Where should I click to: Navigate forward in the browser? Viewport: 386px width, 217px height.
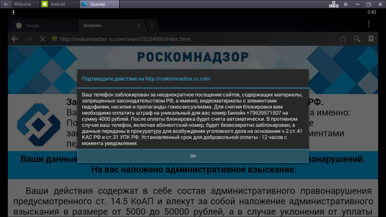tap(29, 39)
